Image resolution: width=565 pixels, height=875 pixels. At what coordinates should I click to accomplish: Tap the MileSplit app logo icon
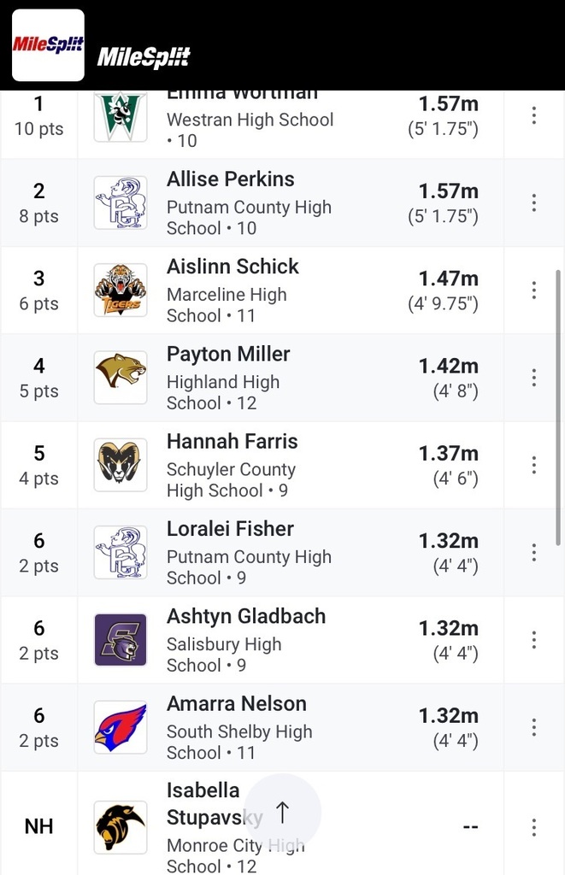click(49, 45)
